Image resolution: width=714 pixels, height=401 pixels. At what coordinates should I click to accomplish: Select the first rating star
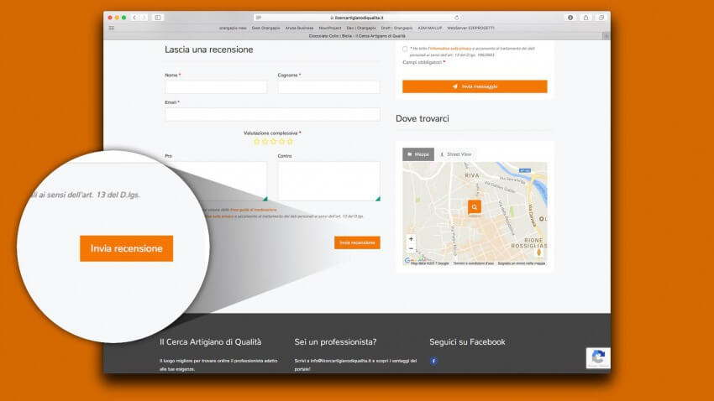(x=256, y=142)
